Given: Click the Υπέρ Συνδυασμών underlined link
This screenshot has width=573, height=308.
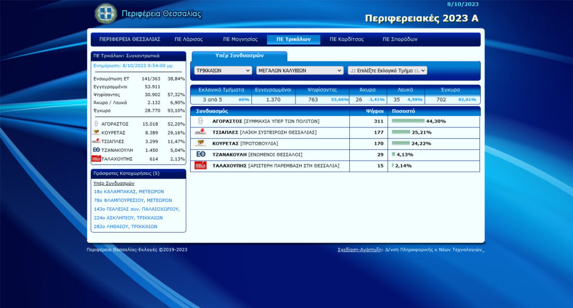Looking at the screenshot, I should click(114, 183).
